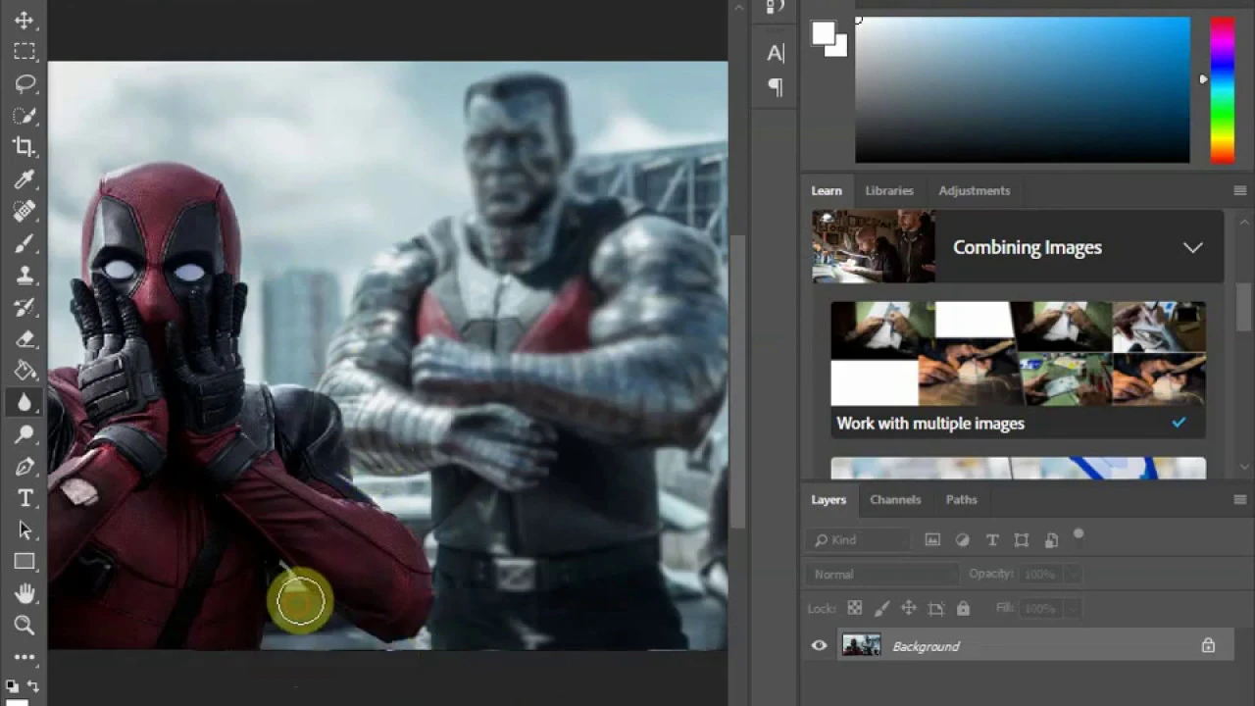
Task: Unlock Background layer via its padlock
Action: point(1208,646)
